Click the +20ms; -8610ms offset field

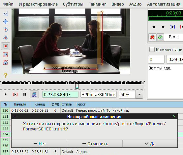[x=99, y=94]
